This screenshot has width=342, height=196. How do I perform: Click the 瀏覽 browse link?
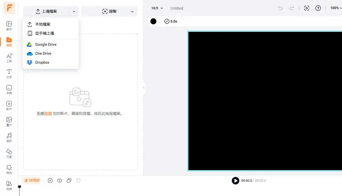coord(48,113)
